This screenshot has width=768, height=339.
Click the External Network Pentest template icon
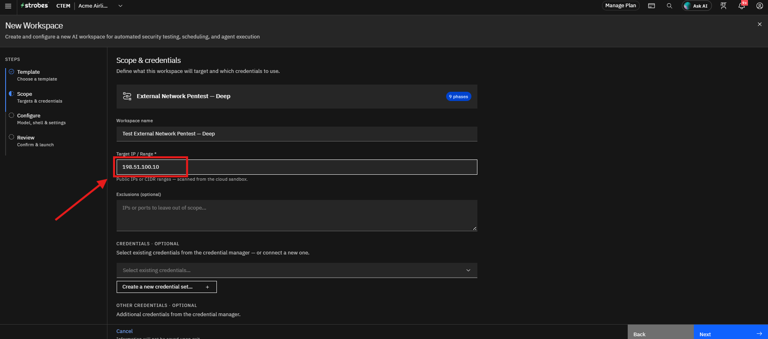[127, 96]
